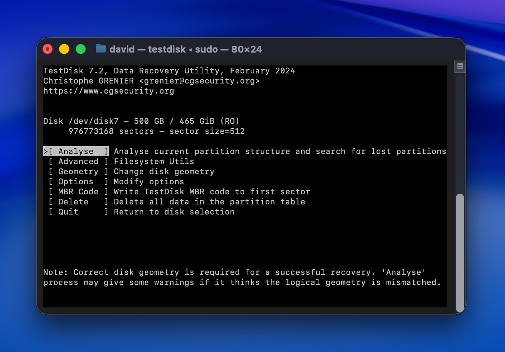Click the TestDisk version header text

pyautogui.click(x=169, y=71)
